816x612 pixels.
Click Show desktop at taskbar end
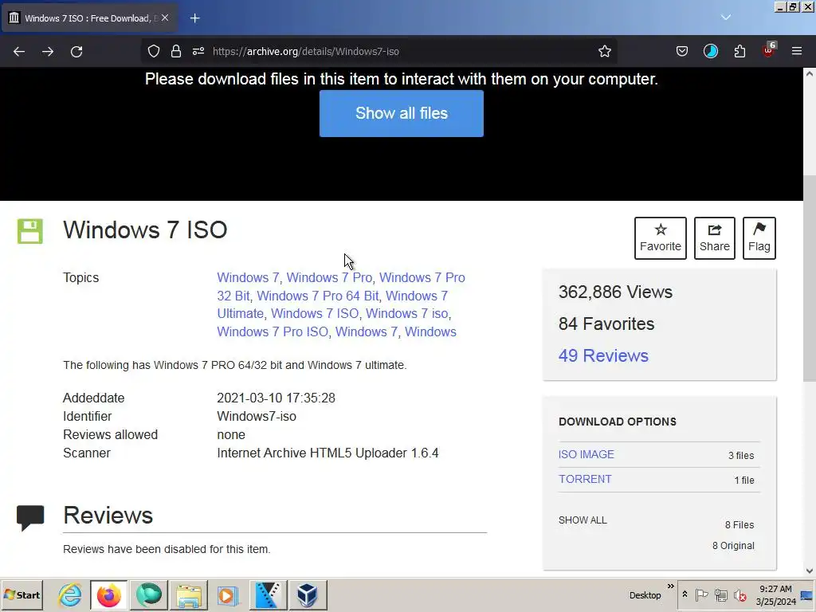pos(807,594)
